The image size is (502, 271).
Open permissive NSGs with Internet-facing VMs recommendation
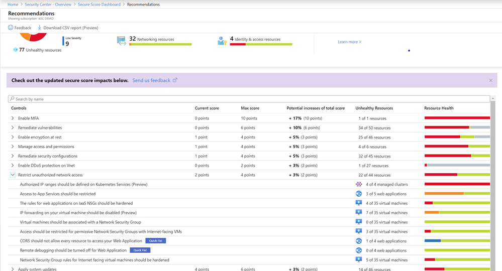click(101, 231)
